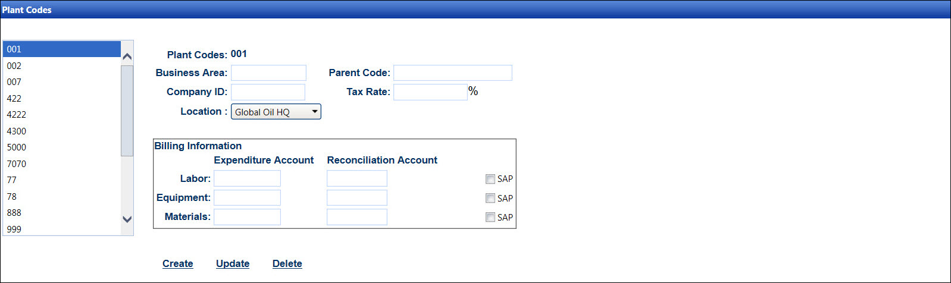
Task: Enable SAP checkbox for Labor
Action: (490, 179)
